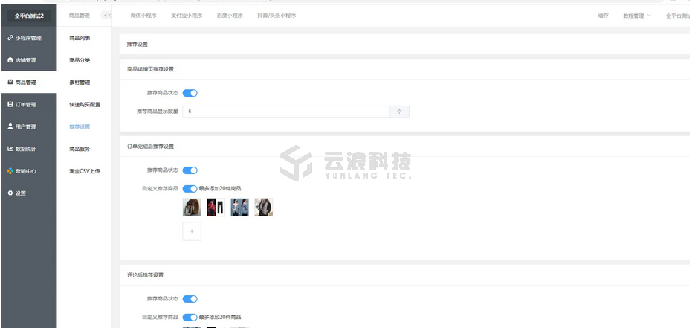The height and width of the screenshot is (328, 692).
Task: Open 营销中心 in the sidebar
Action: click(26, 171)
